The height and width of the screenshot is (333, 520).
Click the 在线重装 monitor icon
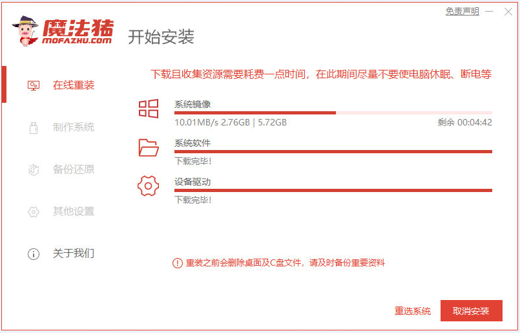pyautogui.click(x=34, y=85)
